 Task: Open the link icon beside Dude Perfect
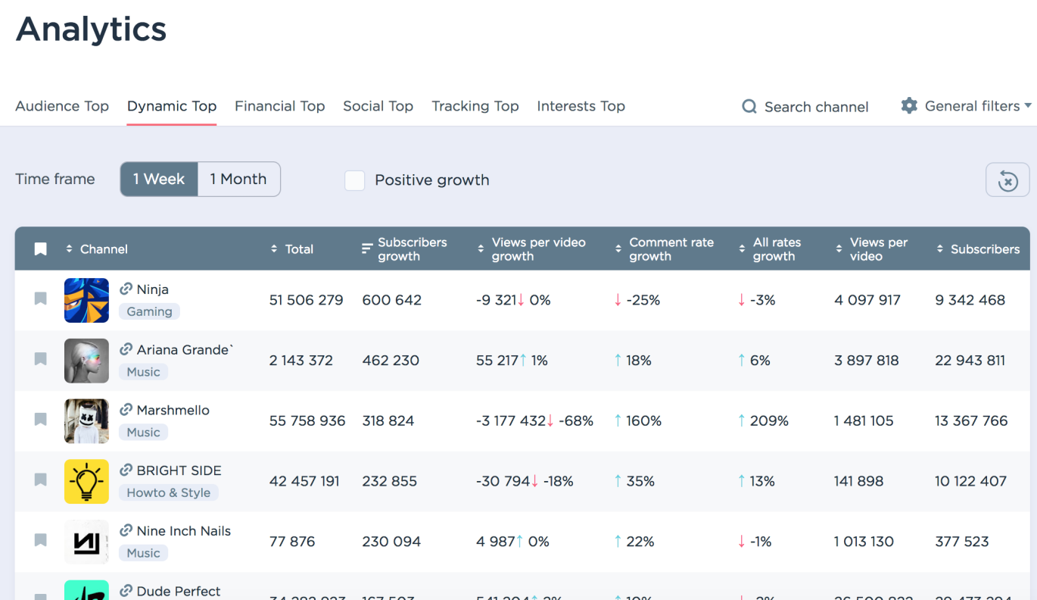point(126,591)
